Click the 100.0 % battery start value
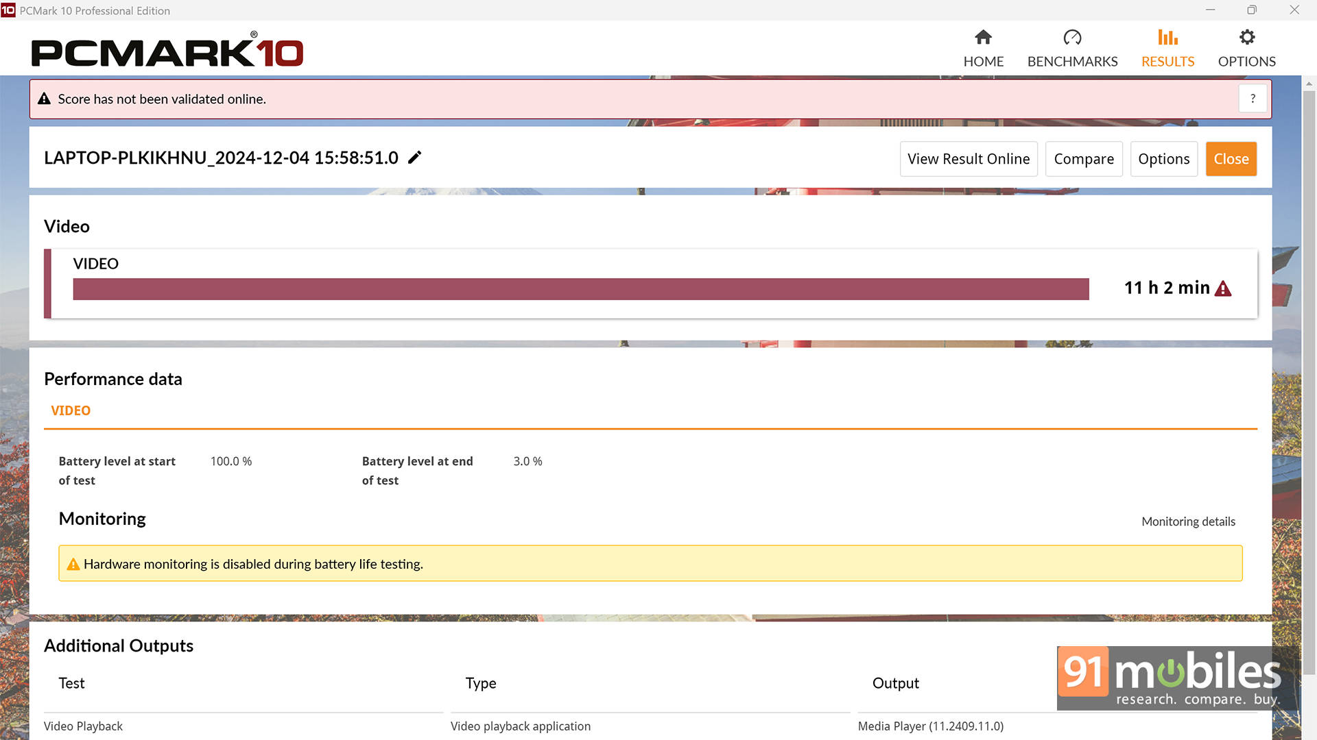Viewport: 1317px width, 740px height. click(231, 461)
